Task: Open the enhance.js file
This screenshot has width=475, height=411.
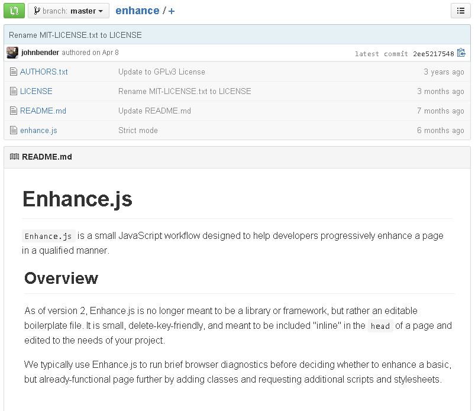Action: click(38, 131)
